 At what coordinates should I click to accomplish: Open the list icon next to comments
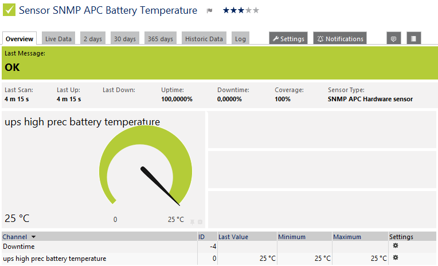point(414,38)
